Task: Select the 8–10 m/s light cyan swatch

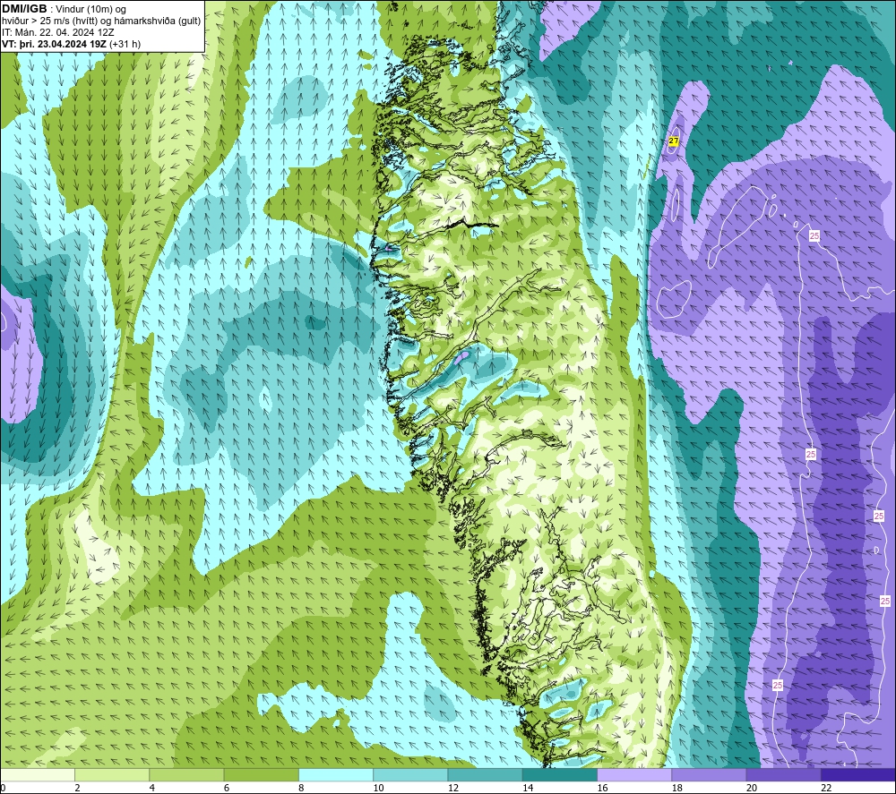Action: pos(336,775)
